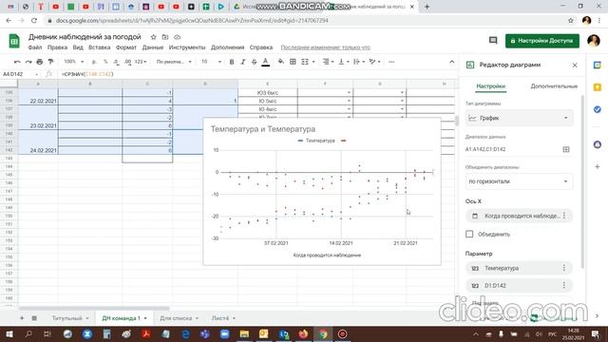The image size is (608, 342).
Task: Add a new sheet
Action: (x=22, y=318)
